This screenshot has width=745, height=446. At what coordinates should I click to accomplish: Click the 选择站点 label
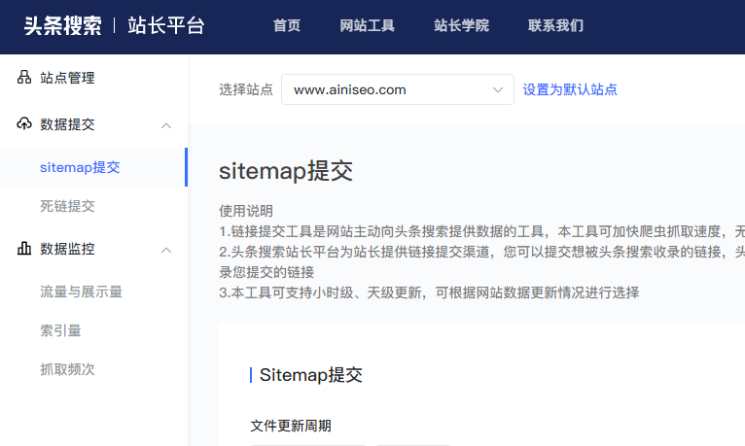(x=246, y=89)
